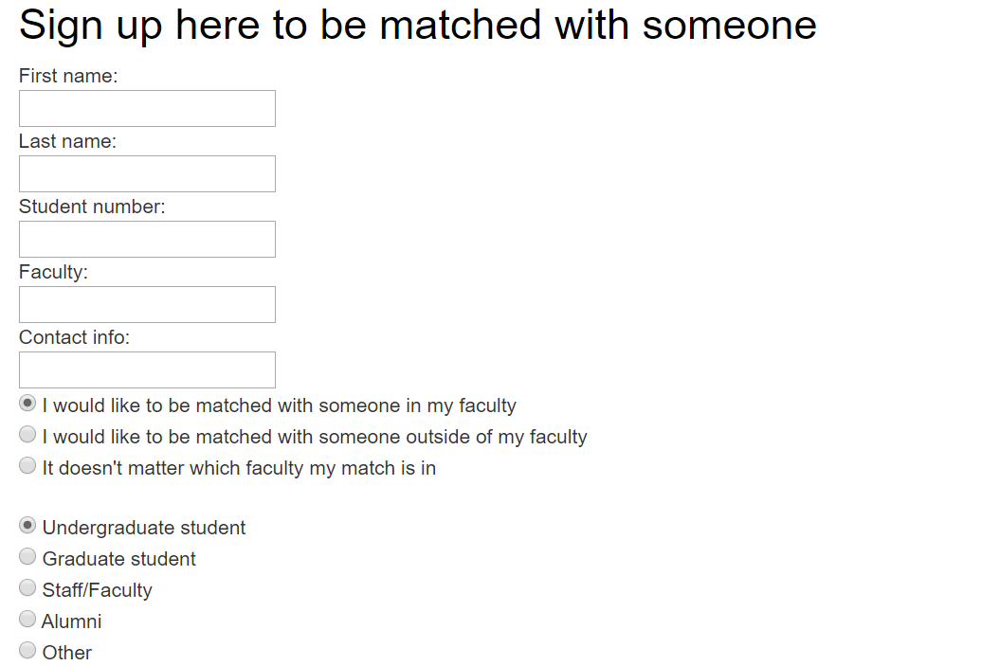999x666 pixels.
Task: Click the Contact info input box
Action: pyautogui.click(x=147, y=370)
